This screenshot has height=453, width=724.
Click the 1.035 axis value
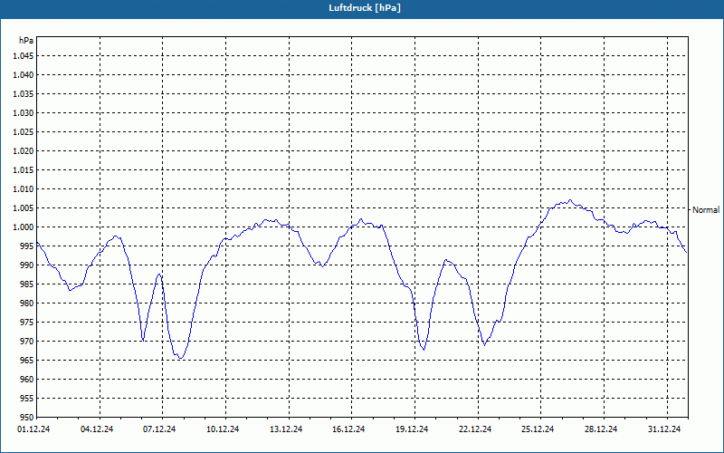point(24,94)
